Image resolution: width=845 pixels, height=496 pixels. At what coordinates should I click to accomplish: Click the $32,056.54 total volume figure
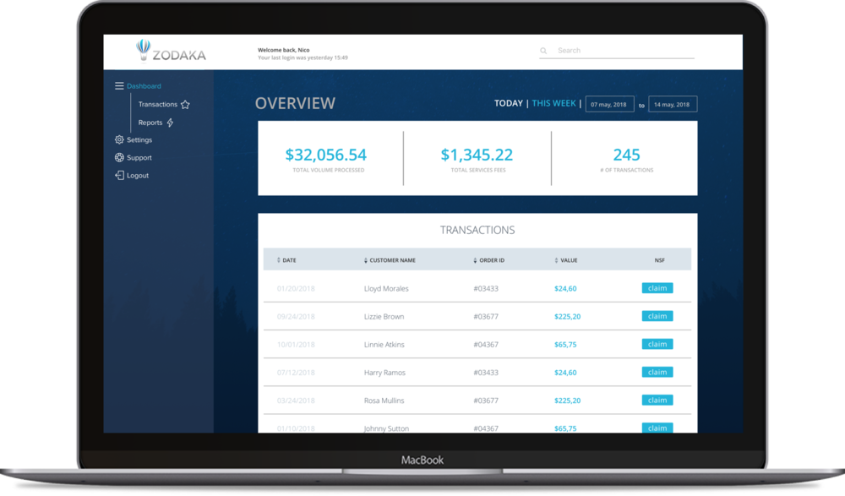325,155
